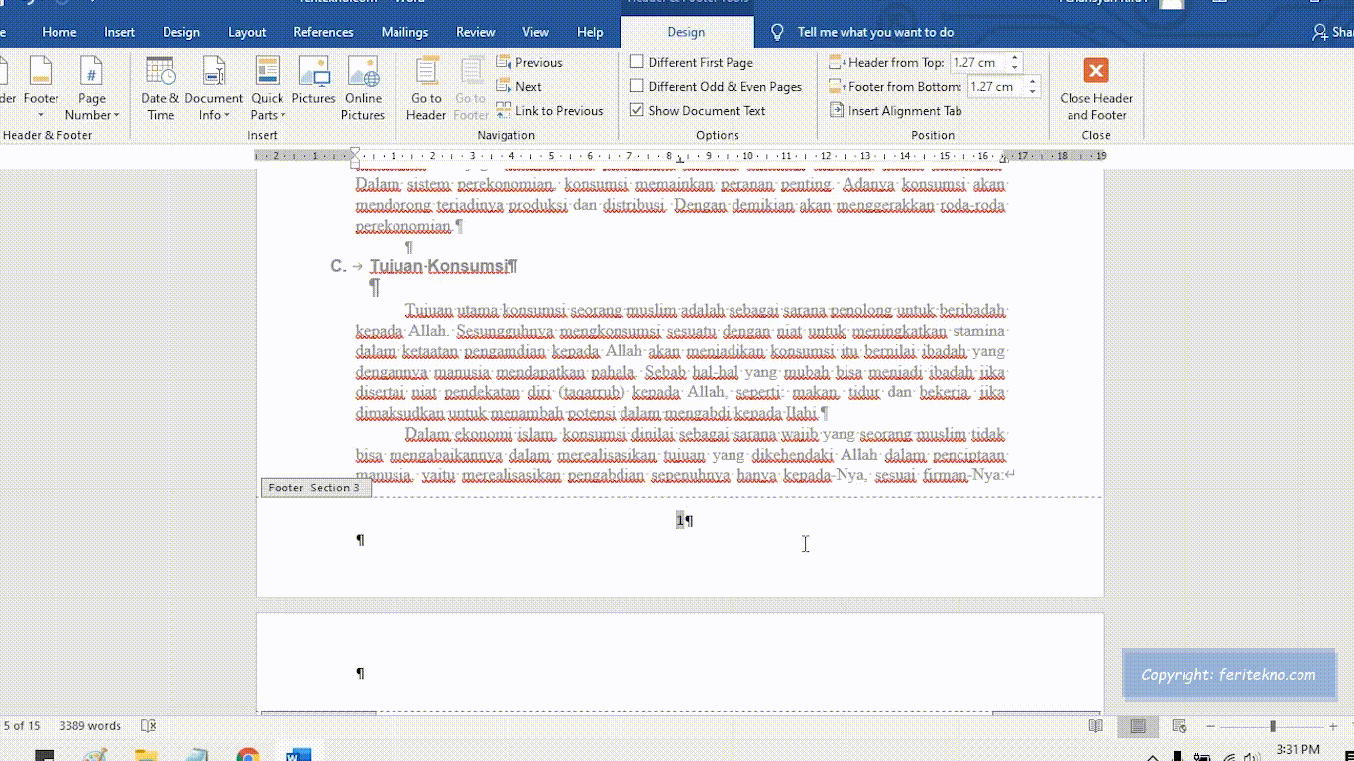Viewport: 1354px width, 761px height.
Task: Switch to the Insert ribbon tab
Action: click(x=119, y=32)
